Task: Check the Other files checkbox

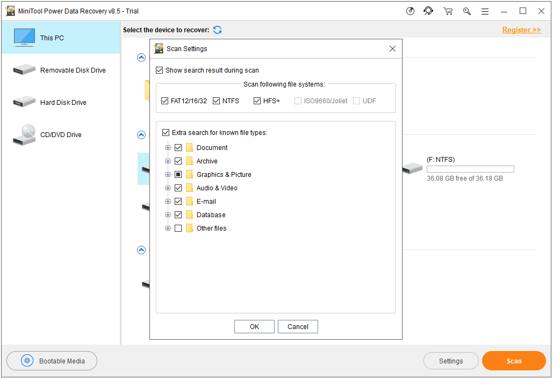Action: pyautogui.click(x=178, y=228)
